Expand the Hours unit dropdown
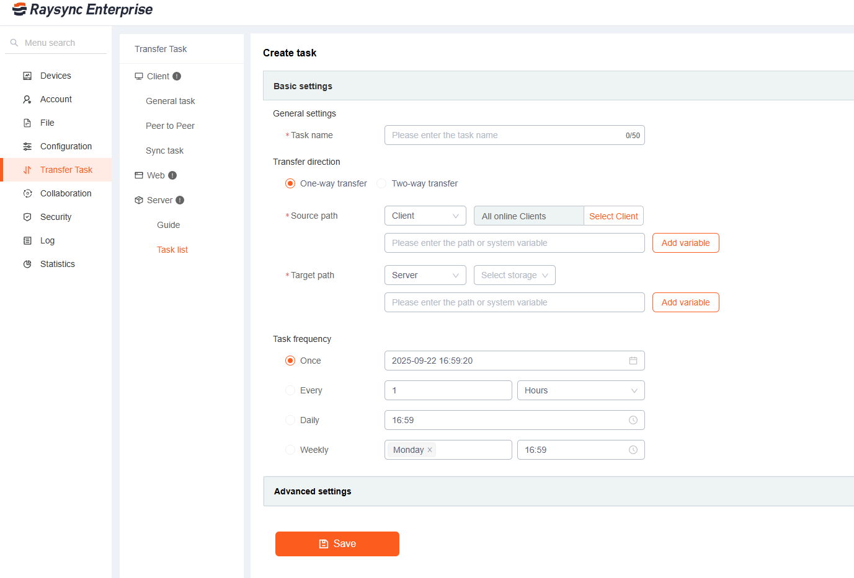The height and width of the screenshot is (578, 854). click(580, 390)
